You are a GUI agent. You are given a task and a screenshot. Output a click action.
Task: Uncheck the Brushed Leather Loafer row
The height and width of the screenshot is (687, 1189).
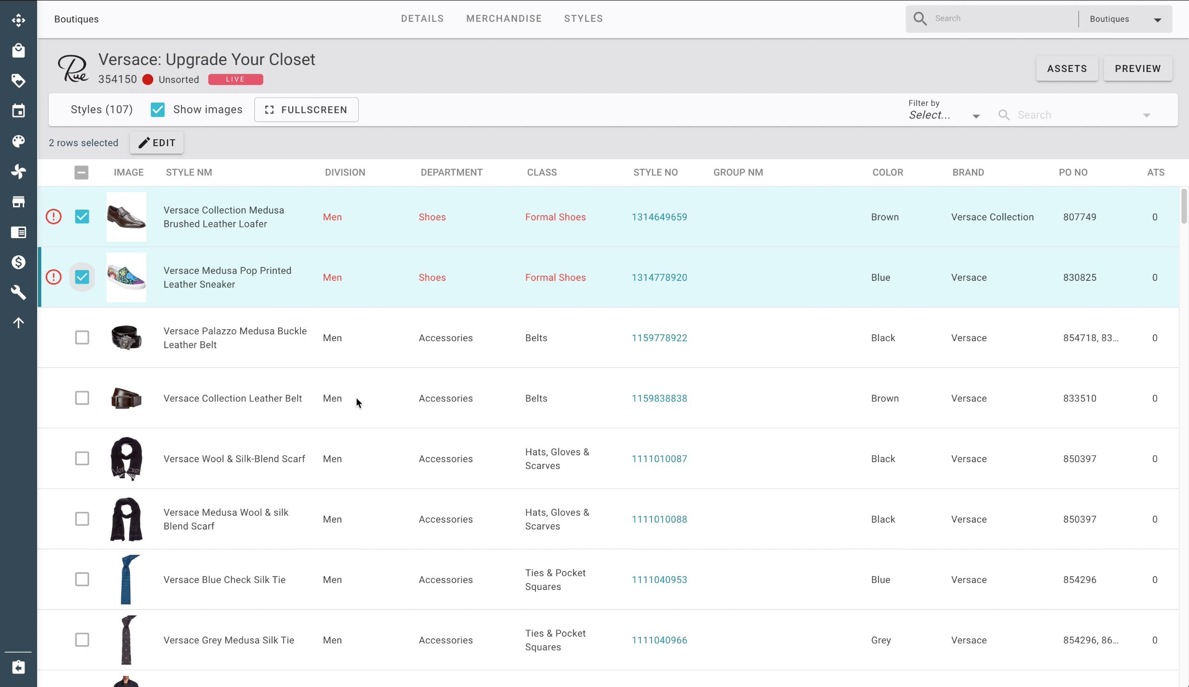[x=82, y=217]
